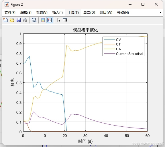Image resolution: width=165 pixels, height=147 pixels.
Task: Create a new figure with toolbar icon
Action: point(5,20)
